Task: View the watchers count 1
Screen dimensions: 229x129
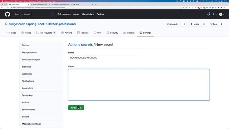Action: pyautogui.click(x=184, y=24)
